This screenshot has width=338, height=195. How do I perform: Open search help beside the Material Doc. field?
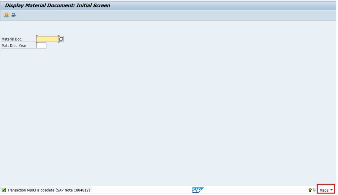pyautogui.click(x=62, y=39)
